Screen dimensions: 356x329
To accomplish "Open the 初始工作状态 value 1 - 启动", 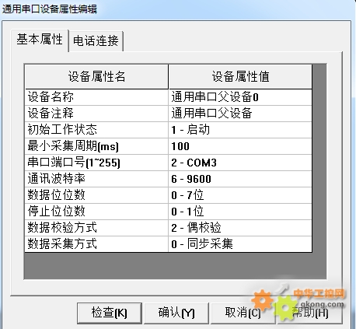I will (x=240, y=130).
